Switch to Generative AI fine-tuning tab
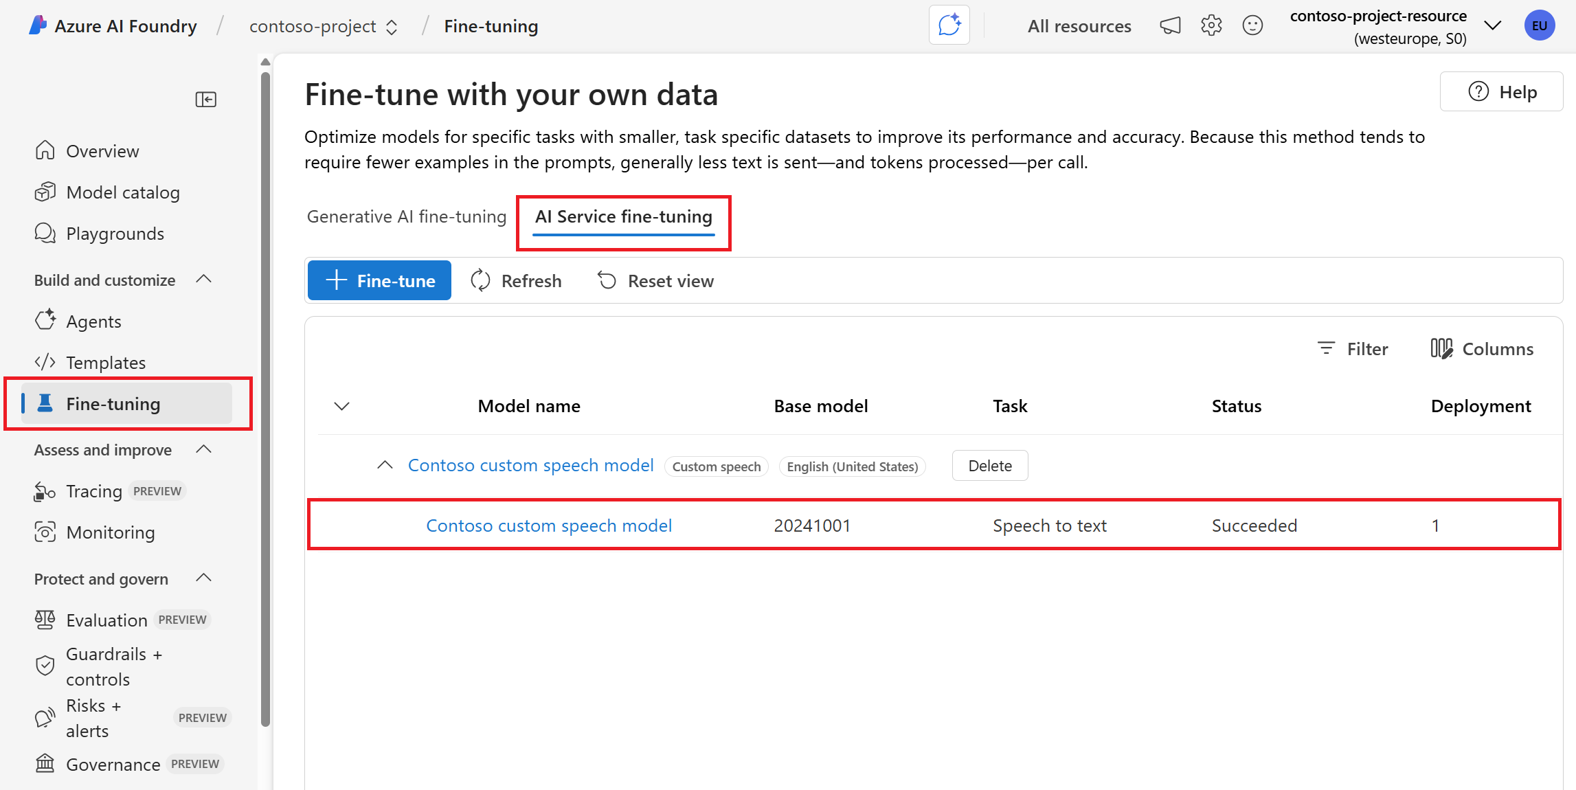 point(406,216)
